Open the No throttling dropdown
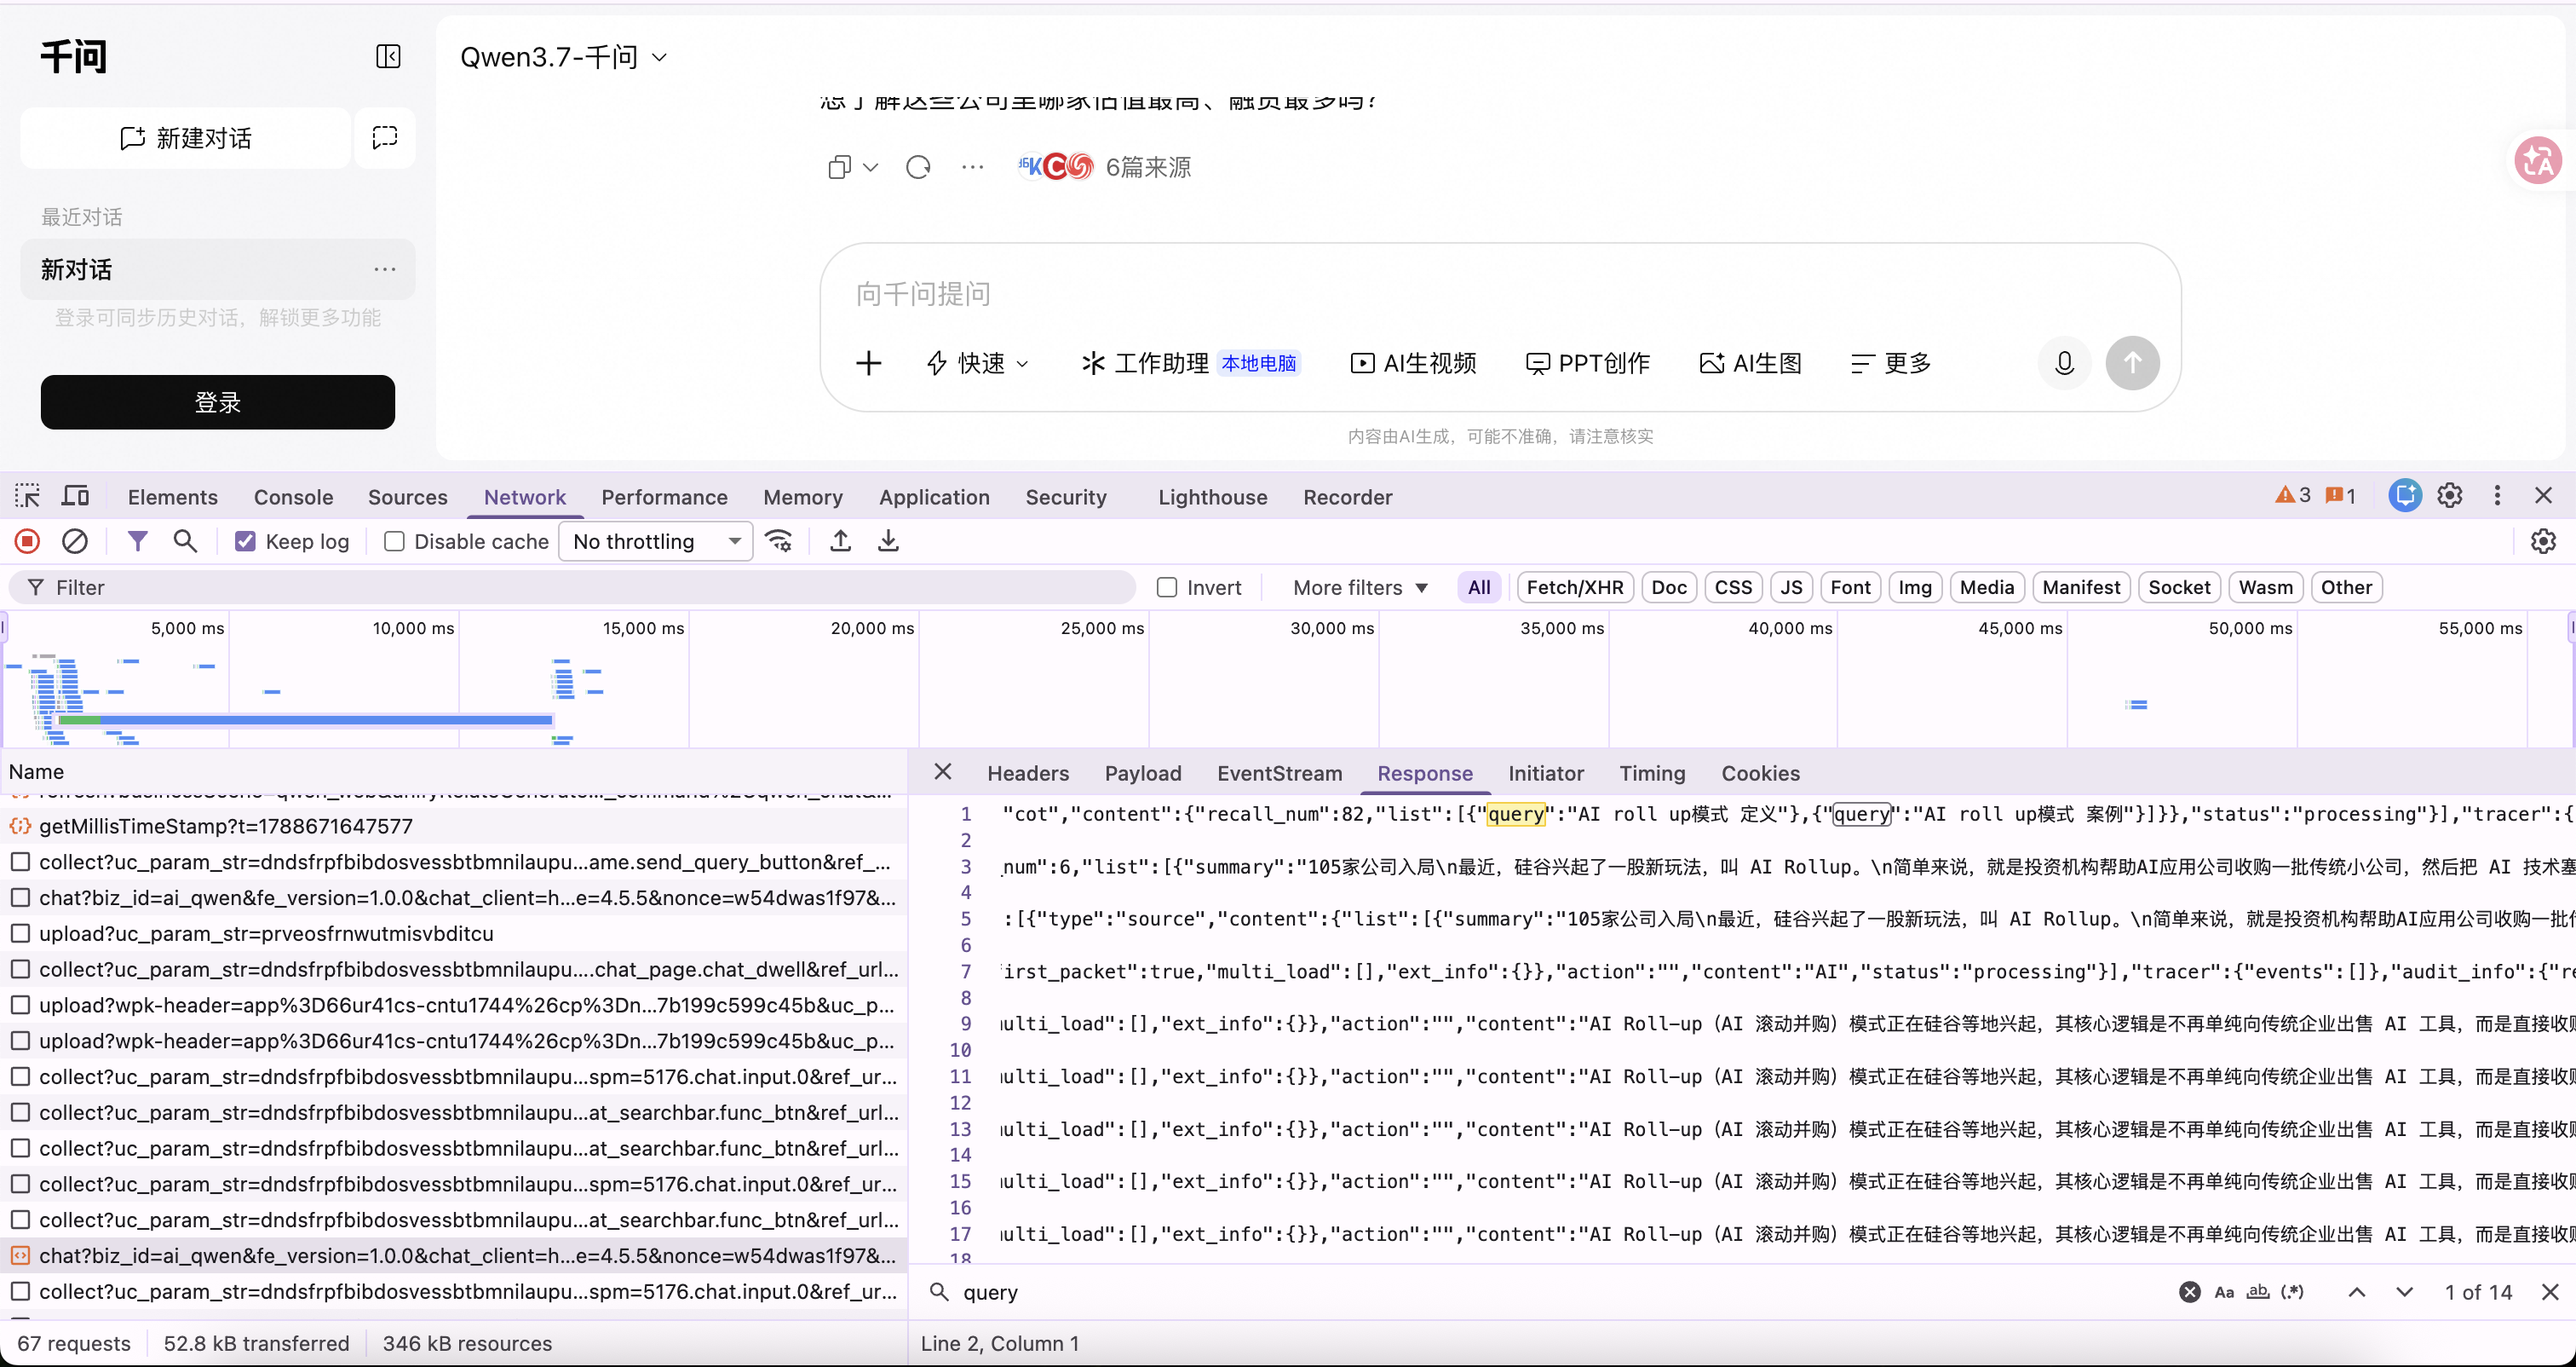The width and height of the screenshot is (2576, 1367). [x=656, y=541]
